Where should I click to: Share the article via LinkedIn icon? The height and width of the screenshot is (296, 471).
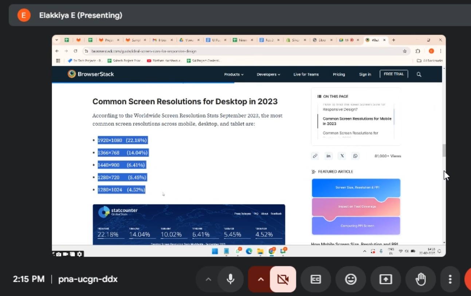point(328,156)
